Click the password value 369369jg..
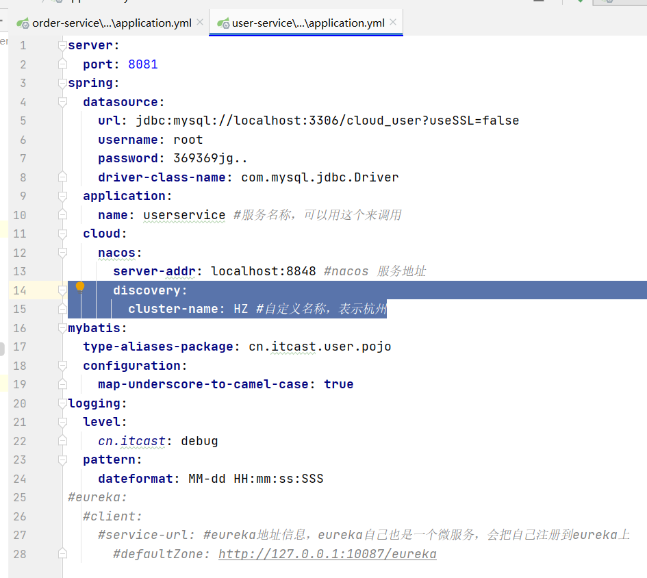 pyautogui.click(x=210, y=158)
